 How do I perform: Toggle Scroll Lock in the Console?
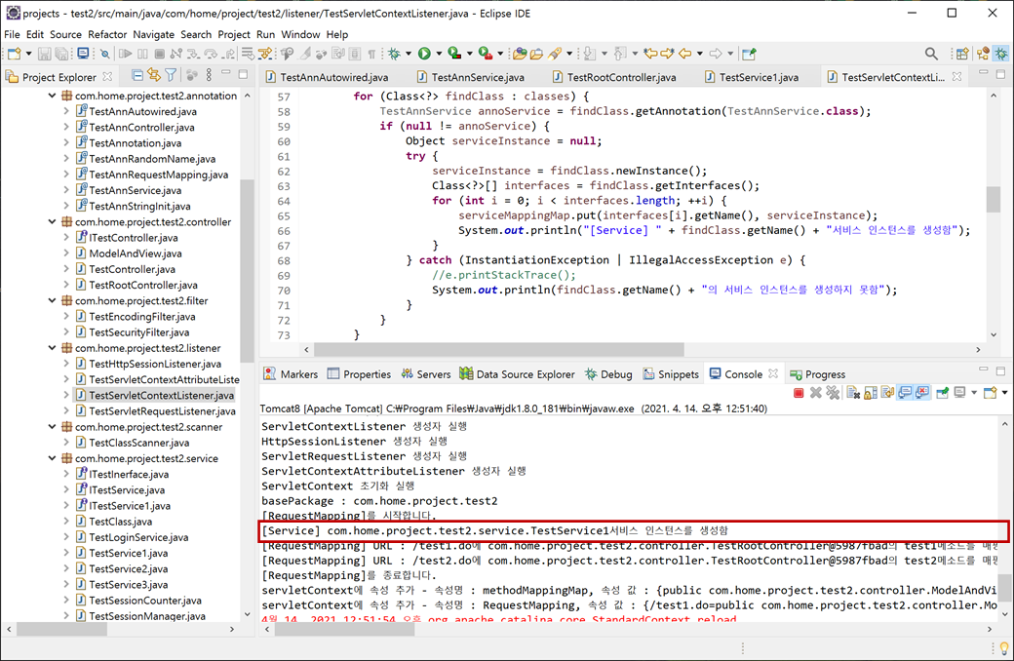[x=871, y=393]
